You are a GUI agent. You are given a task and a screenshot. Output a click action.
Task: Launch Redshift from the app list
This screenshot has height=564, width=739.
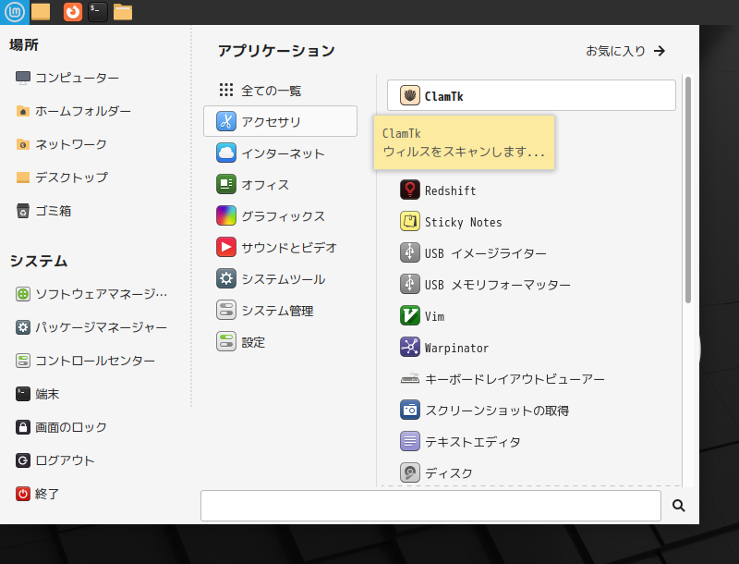(x=531, y=190)
